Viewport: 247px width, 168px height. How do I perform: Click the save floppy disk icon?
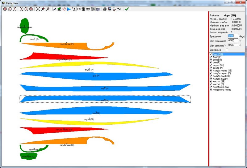pos(110,9)
